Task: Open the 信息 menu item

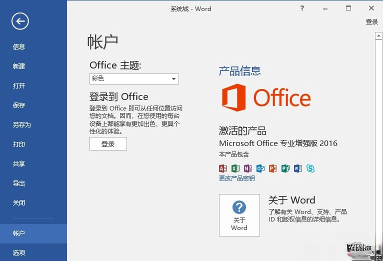Action: click(19, 46)
